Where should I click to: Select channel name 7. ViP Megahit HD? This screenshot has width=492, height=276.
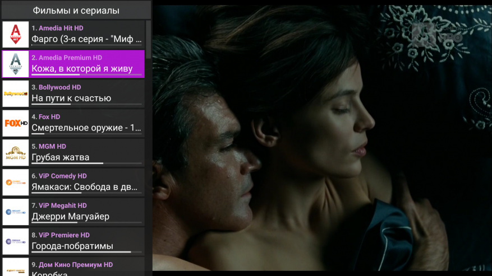59,205
